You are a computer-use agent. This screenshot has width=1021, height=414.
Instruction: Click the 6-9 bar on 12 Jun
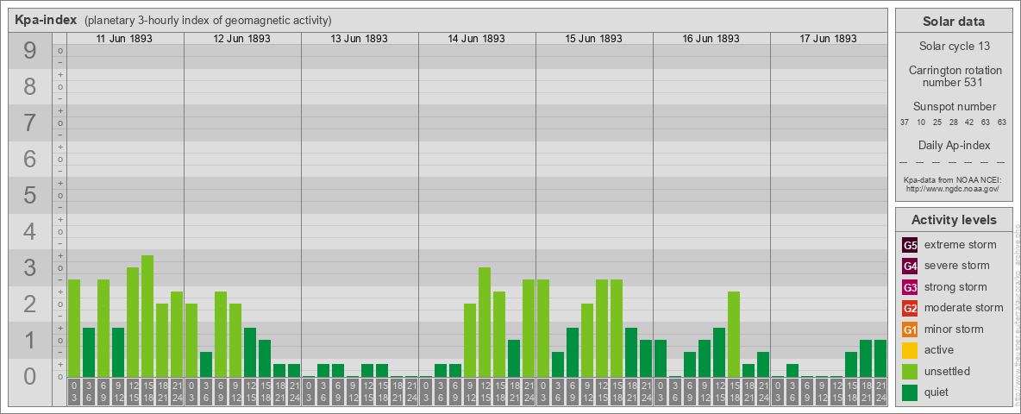click(x=221, y=335)
